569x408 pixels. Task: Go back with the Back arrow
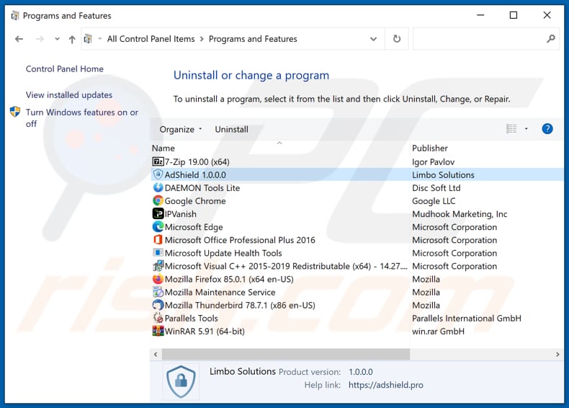tap(19, 39)
